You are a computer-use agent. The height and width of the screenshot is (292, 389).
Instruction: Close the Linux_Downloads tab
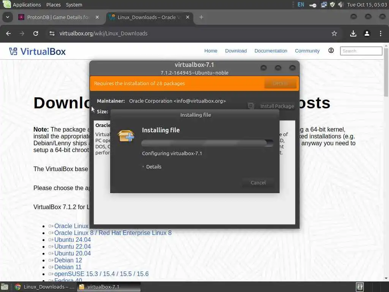(188, 17)
